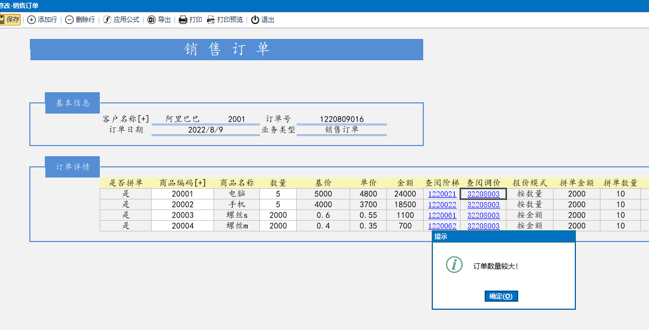The width and height of the screenshot is (649, 330).
Task: Click the Apply Formula (应用公式) icon
Action: [107, 20]
